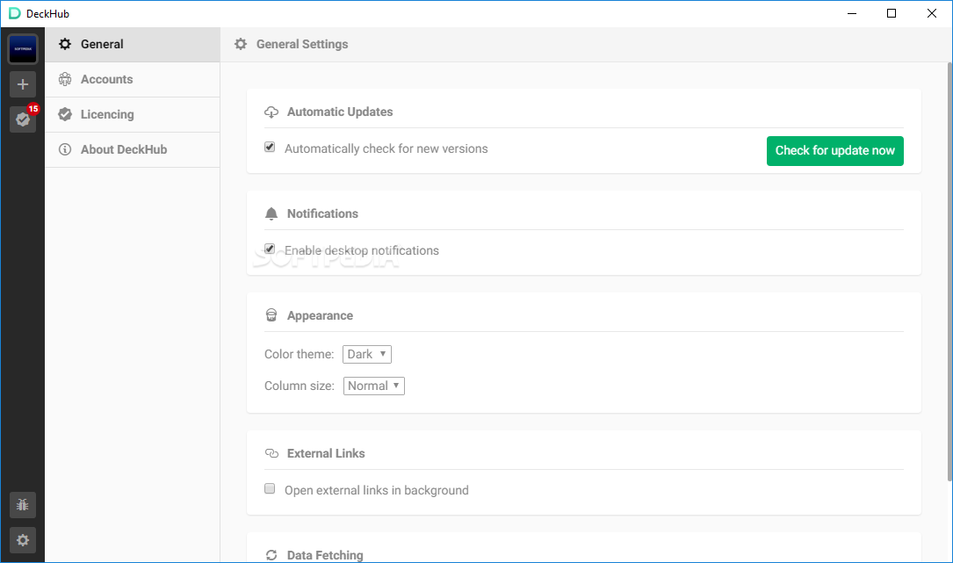Click the 'External Links' section heading
Image resolution: width=953 pixels, height=563 pixels.
pyautogui.click(x=326, y=453)
